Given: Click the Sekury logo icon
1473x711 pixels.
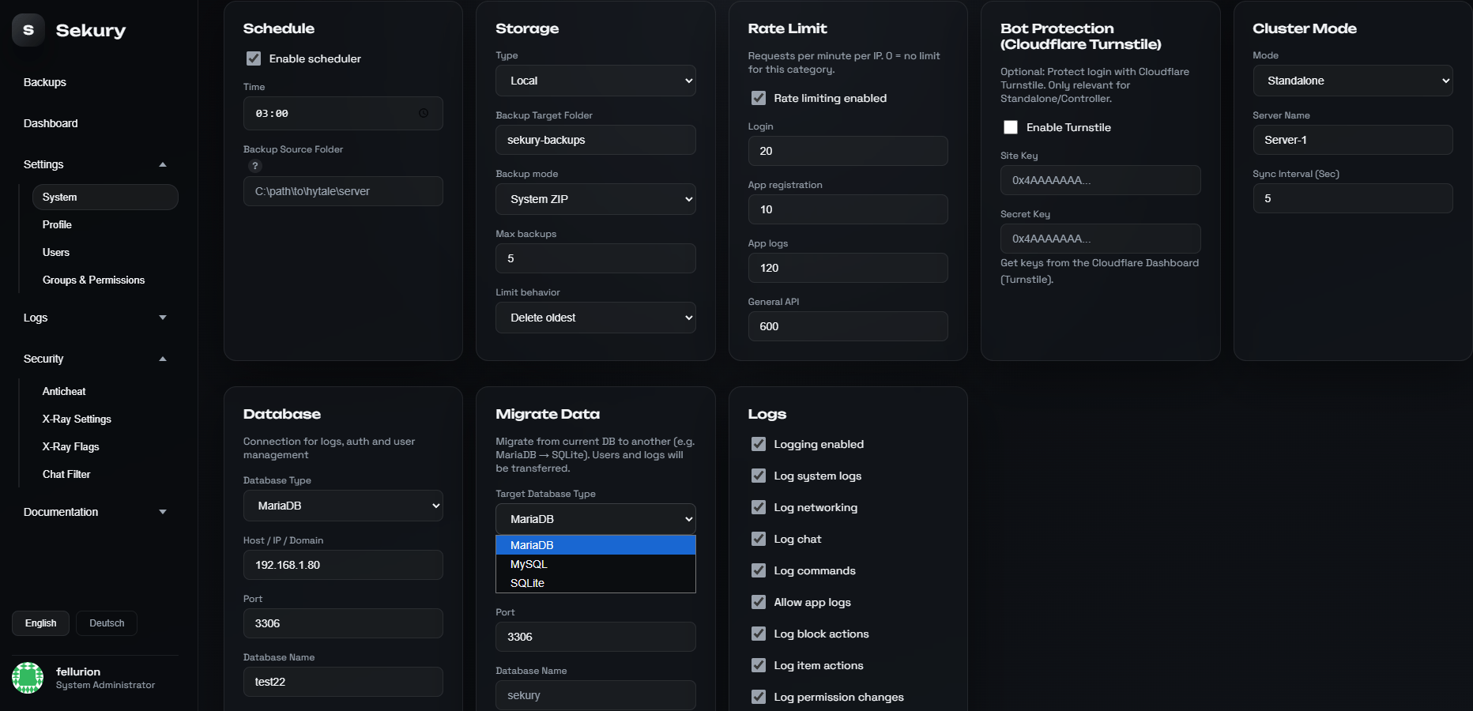Looking at the screenshot, I should 28,30.
